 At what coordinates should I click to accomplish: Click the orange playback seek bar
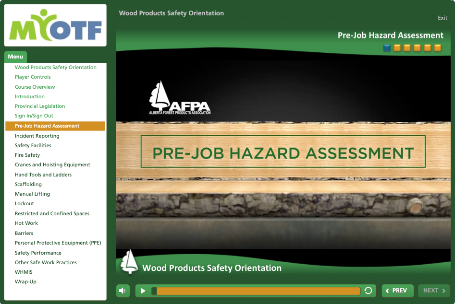pyautogui.click(x=256, y=291)
